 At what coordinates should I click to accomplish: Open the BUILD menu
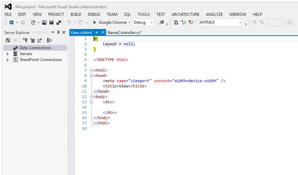[x=76, y=14]
